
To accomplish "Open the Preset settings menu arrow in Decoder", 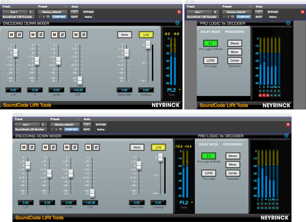I will [x=251, y=7].
